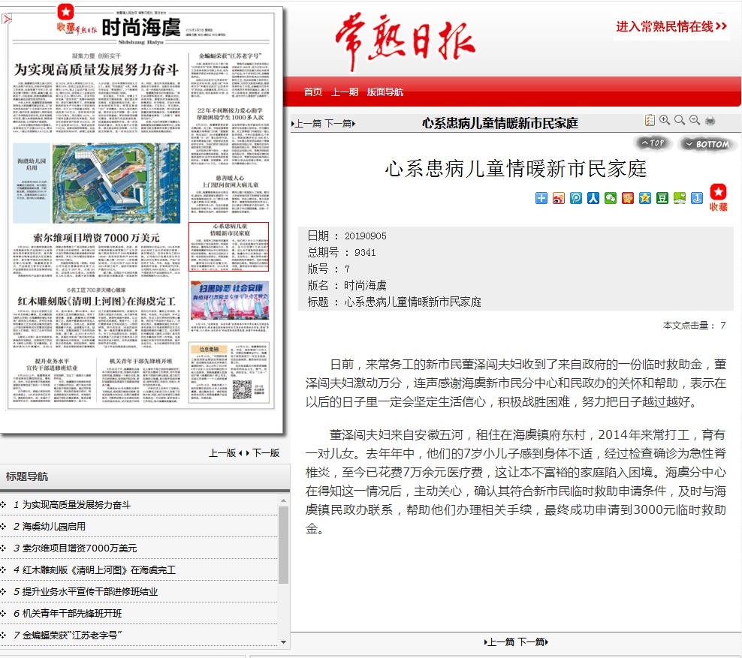Open headline 4 红木雕刻版《清明上河图》在海虞完工
The image size is (742, 658).
tap(99, 570)
